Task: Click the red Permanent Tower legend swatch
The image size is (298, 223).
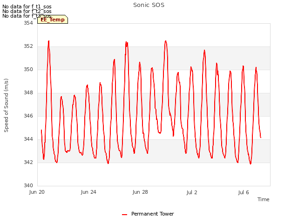Action: pos(124,215)
